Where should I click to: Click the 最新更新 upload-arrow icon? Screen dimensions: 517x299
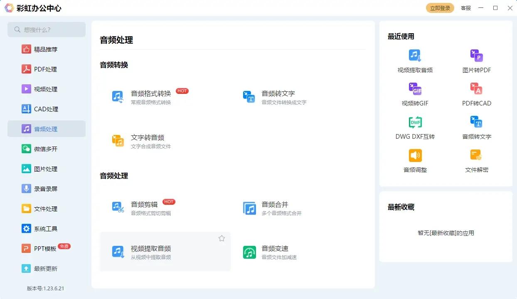coord(27,269)
